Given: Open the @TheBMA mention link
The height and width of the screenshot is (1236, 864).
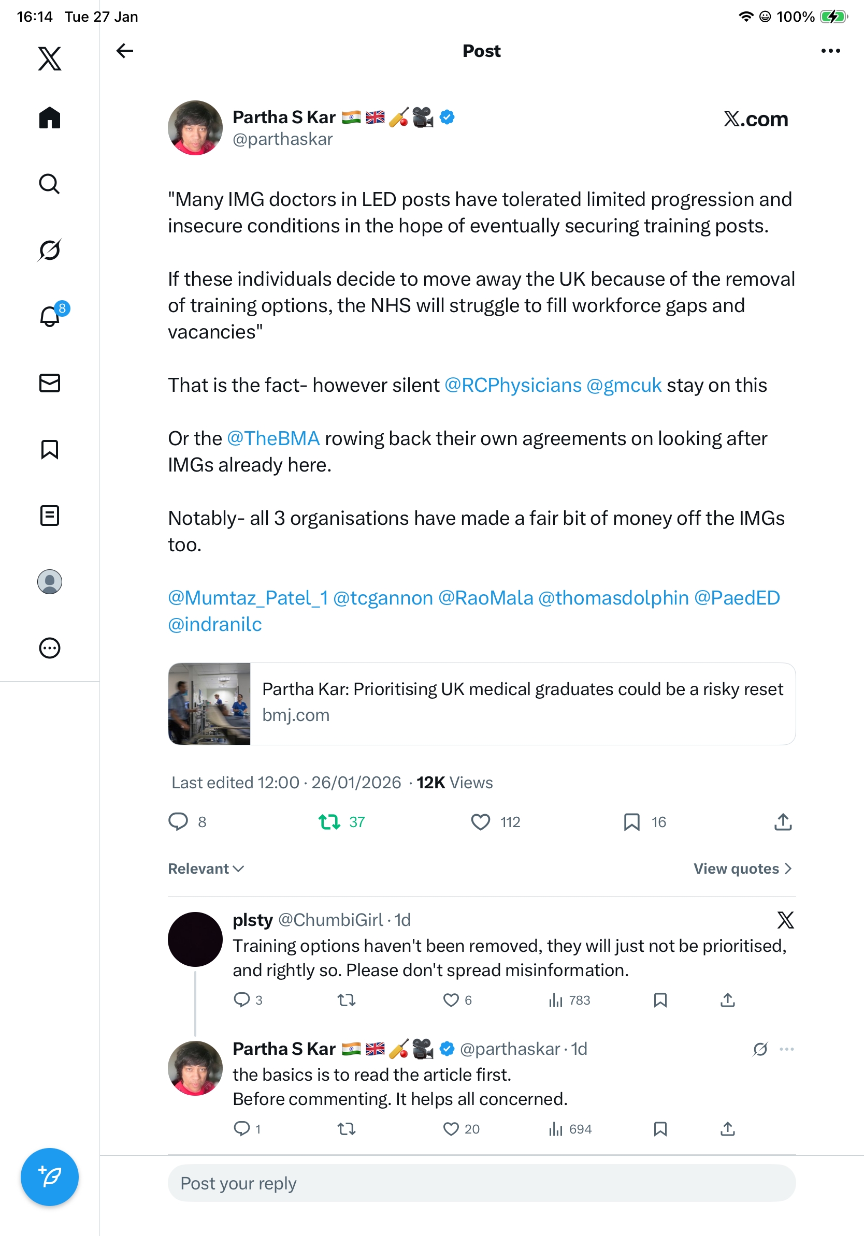Looking at the screenshot, I should [273, 439].
